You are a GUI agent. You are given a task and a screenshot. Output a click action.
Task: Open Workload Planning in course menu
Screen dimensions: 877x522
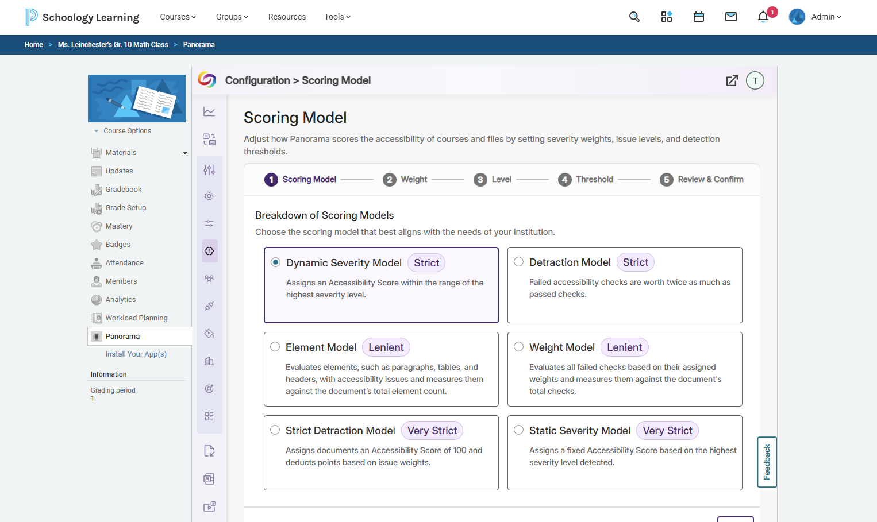[136, 318]
